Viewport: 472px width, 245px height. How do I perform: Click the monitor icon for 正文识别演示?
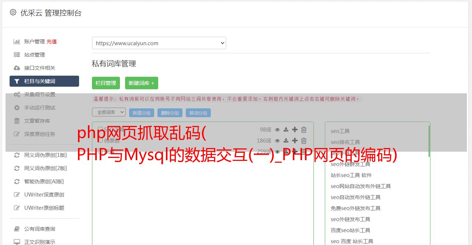tap(17, 242)
